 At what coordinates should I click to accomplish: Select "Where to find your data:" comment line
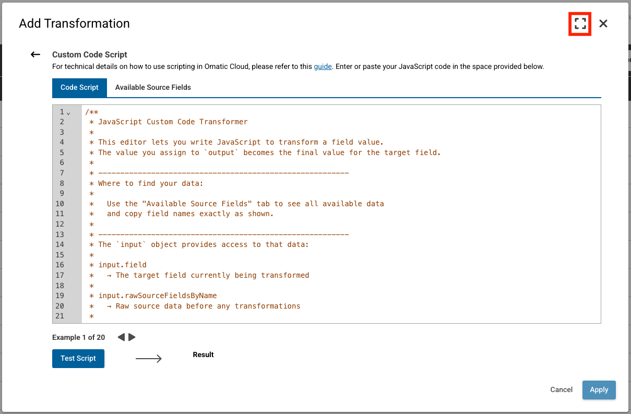pyautogui.click(x=150, y=183)
